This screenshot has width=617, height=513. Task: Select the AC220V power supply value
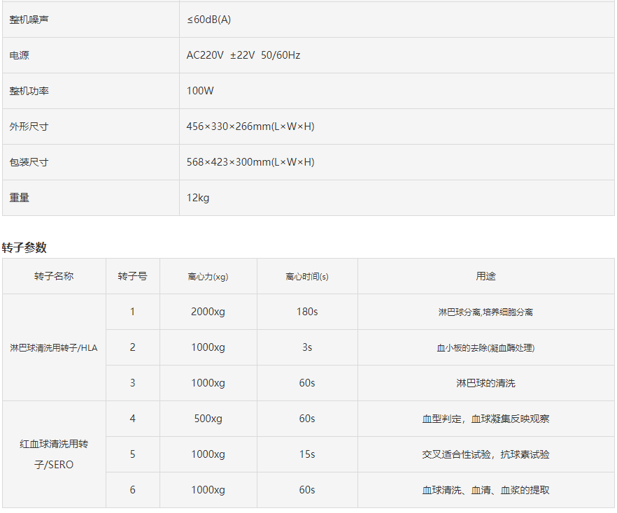243,55
